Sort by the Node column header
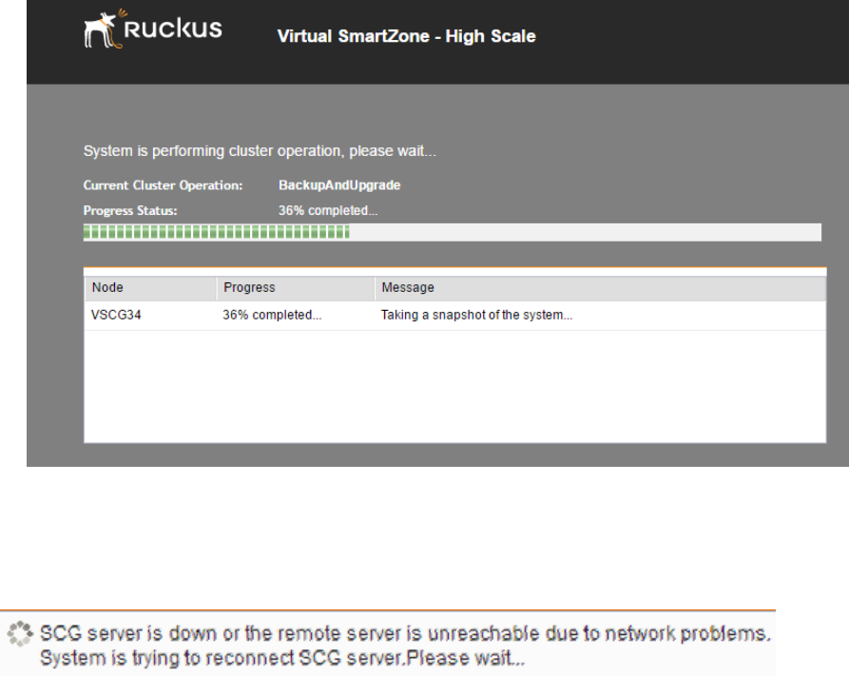The image size is (849, 676). (x=150, y=288)
